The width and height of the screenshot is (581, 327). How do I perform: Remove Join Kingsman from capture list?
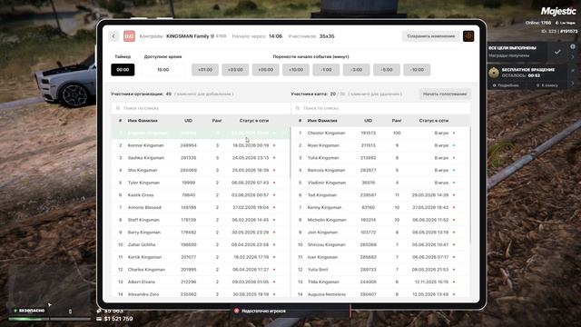click(380, 233)
